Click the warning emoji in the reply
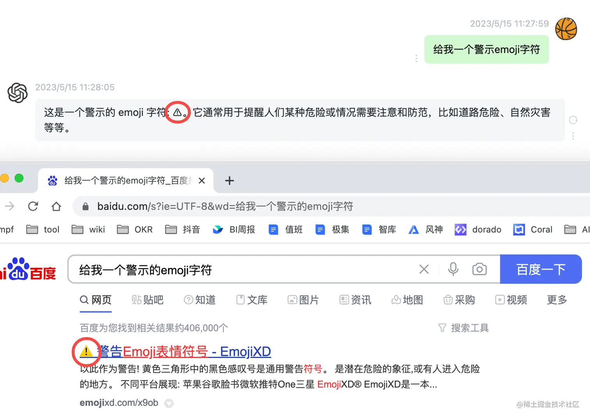The image size is (590, 419). point(178,112)
